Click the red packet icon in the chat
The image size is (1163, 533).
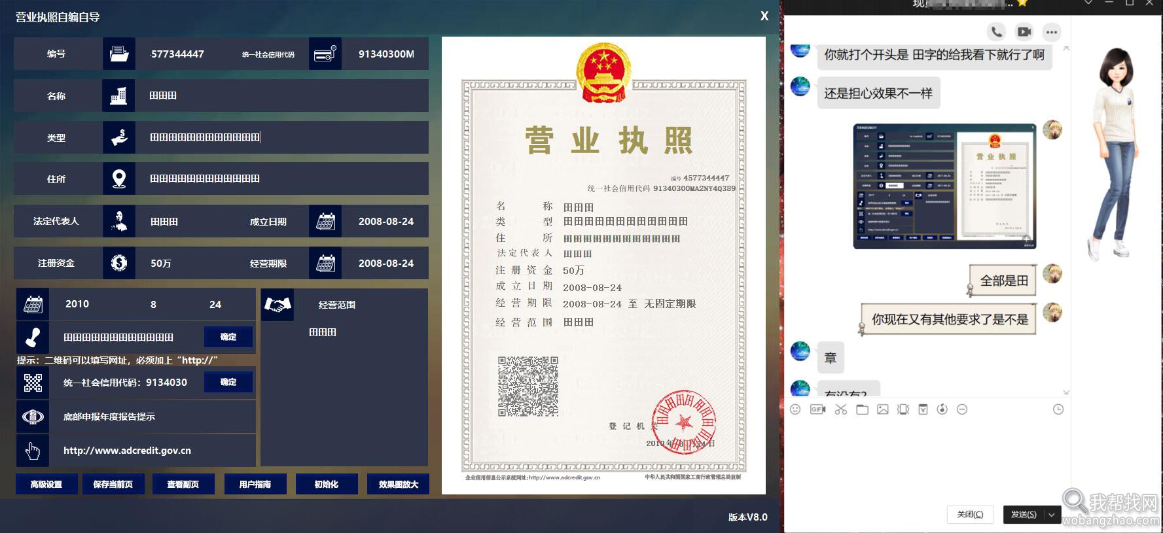(923, 409)
